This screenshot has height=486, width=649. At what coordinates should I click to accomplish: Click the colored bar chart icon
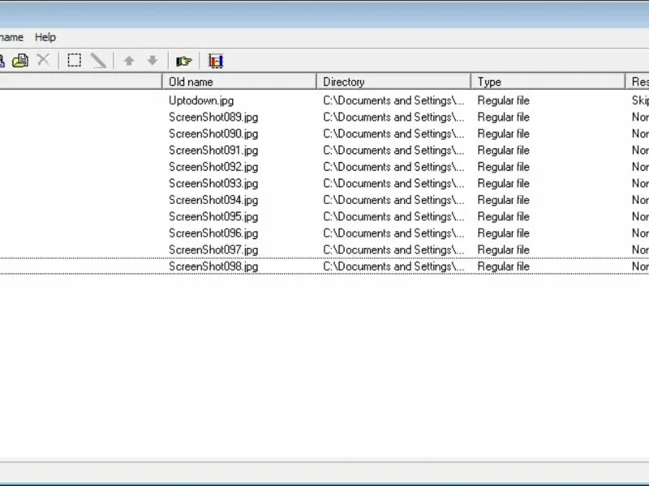(x=216, y=62)
